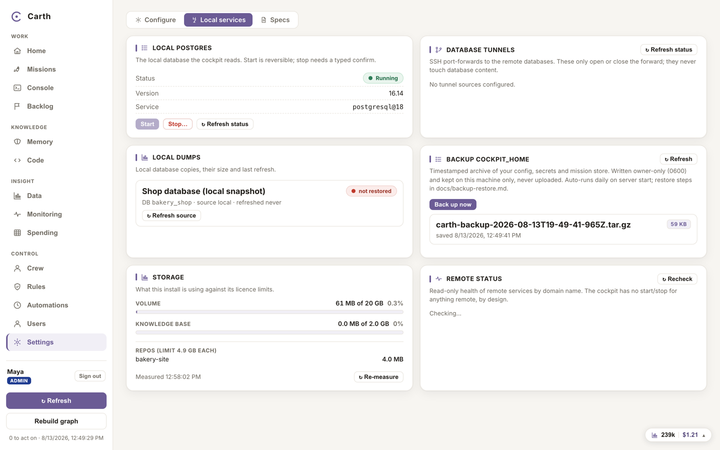Select the carth-backup tar.gz file entry
The height and width of the screenshot is (450, 720).
(563, 229)
